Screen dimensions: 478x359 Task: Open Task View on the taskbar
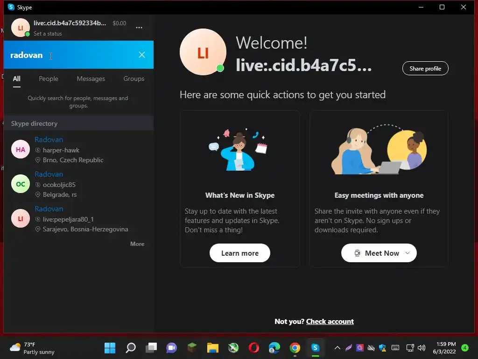(x=151, y=348)
